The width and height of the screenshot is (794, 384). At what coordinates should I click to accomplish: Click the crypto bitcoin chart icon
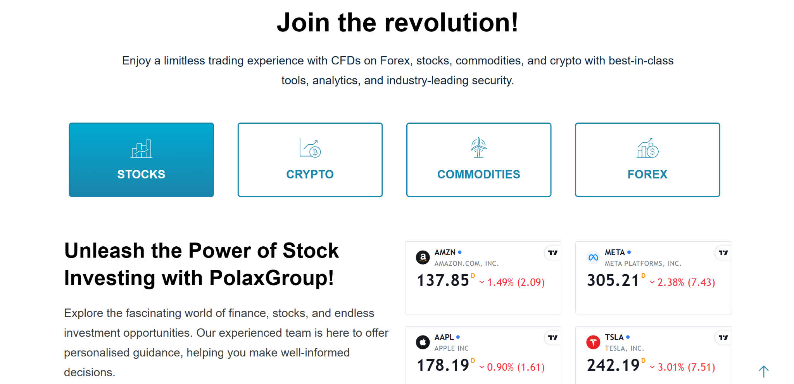(x=310, y=148)
